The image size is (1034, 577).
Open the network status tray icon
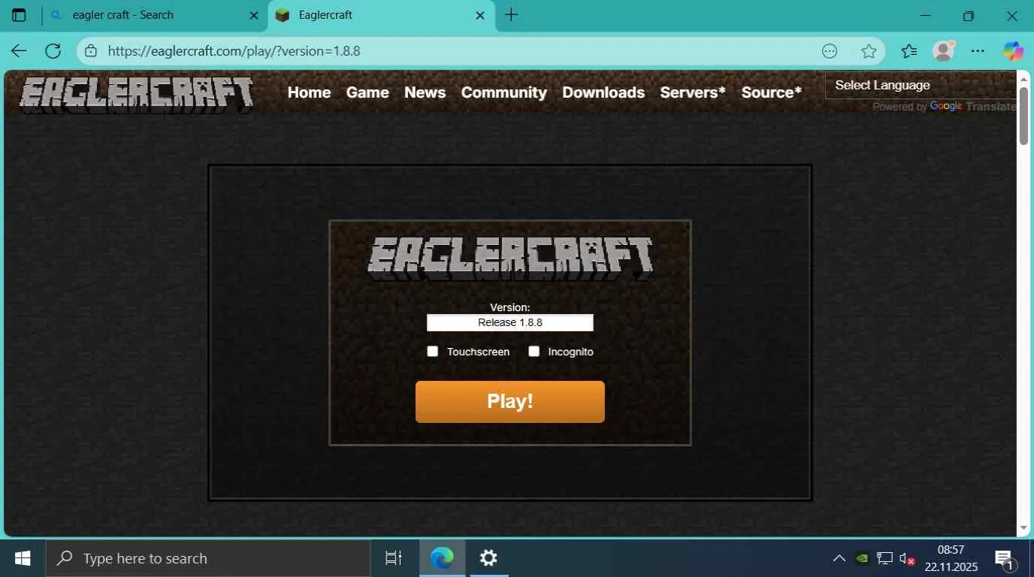[884, 558]
